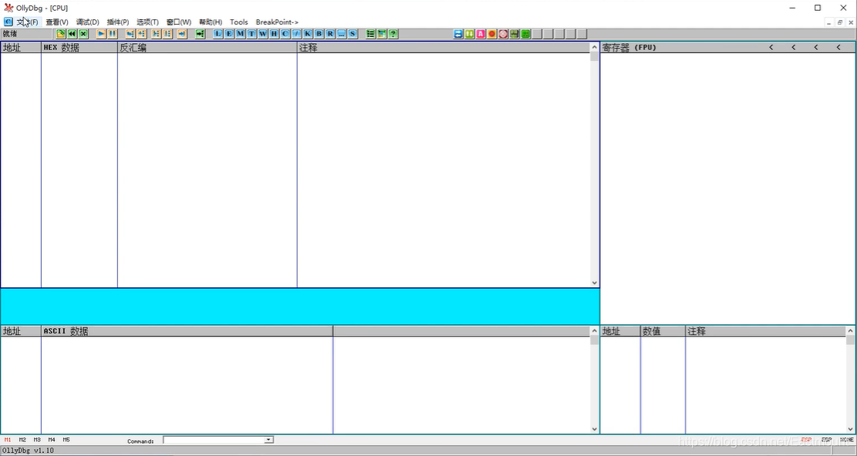Click the Trace over toolbar icon

click(x=168, y=34)
